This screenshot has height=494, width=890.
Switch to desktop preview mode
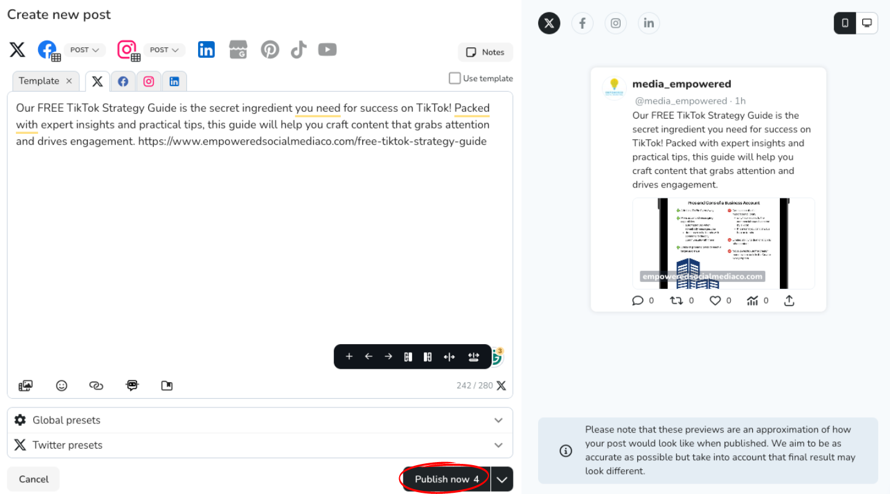coord(867,23)
